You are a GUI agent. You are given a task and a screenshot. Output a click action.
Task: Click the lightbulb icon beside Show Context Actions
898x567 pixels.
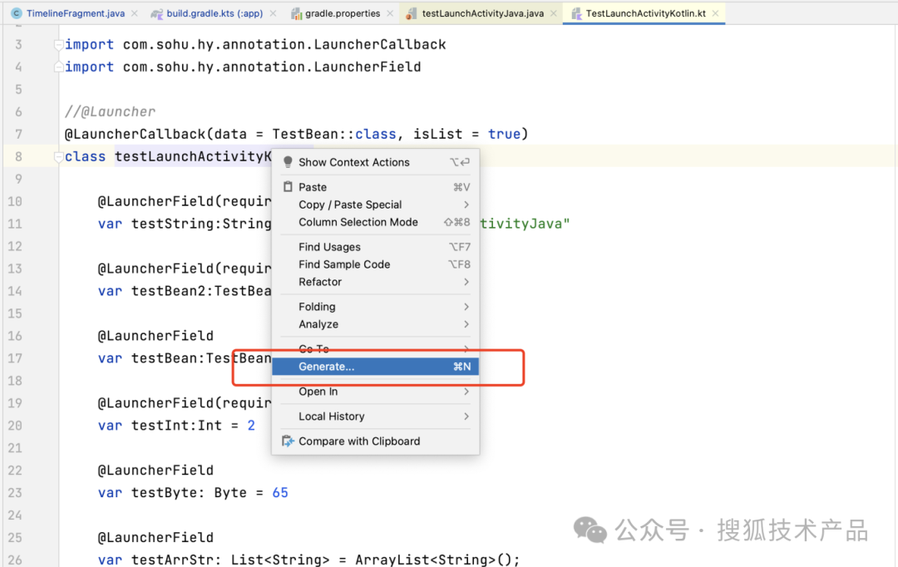[x=288, y=162]
